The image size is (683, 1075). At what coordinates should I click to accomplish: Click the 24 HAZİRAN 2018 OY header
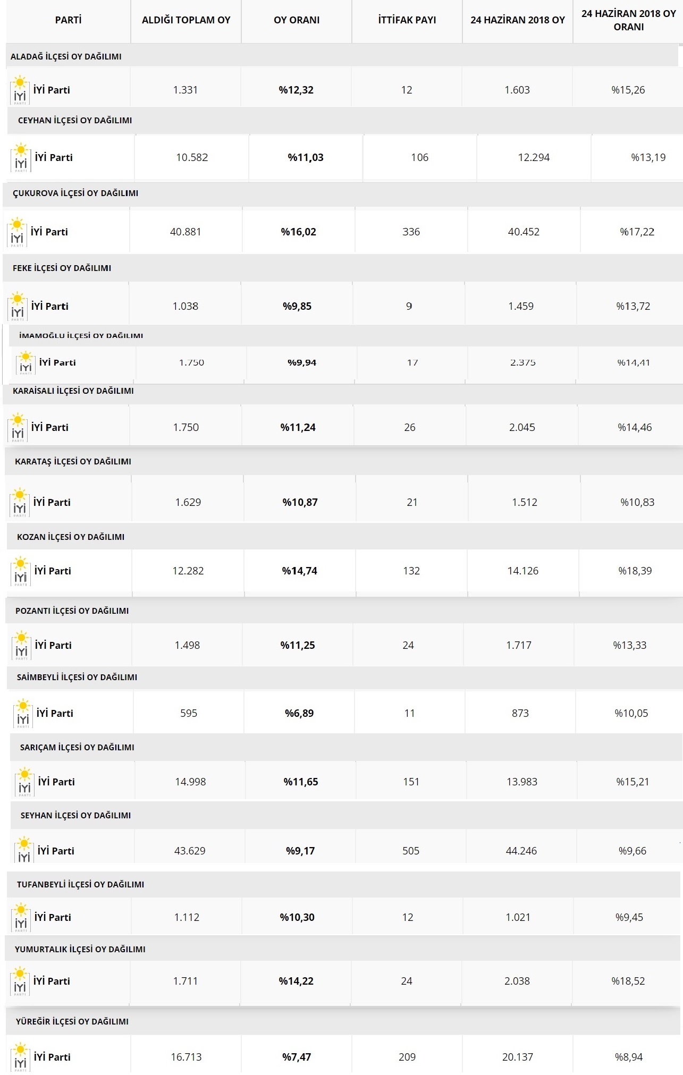517,20
